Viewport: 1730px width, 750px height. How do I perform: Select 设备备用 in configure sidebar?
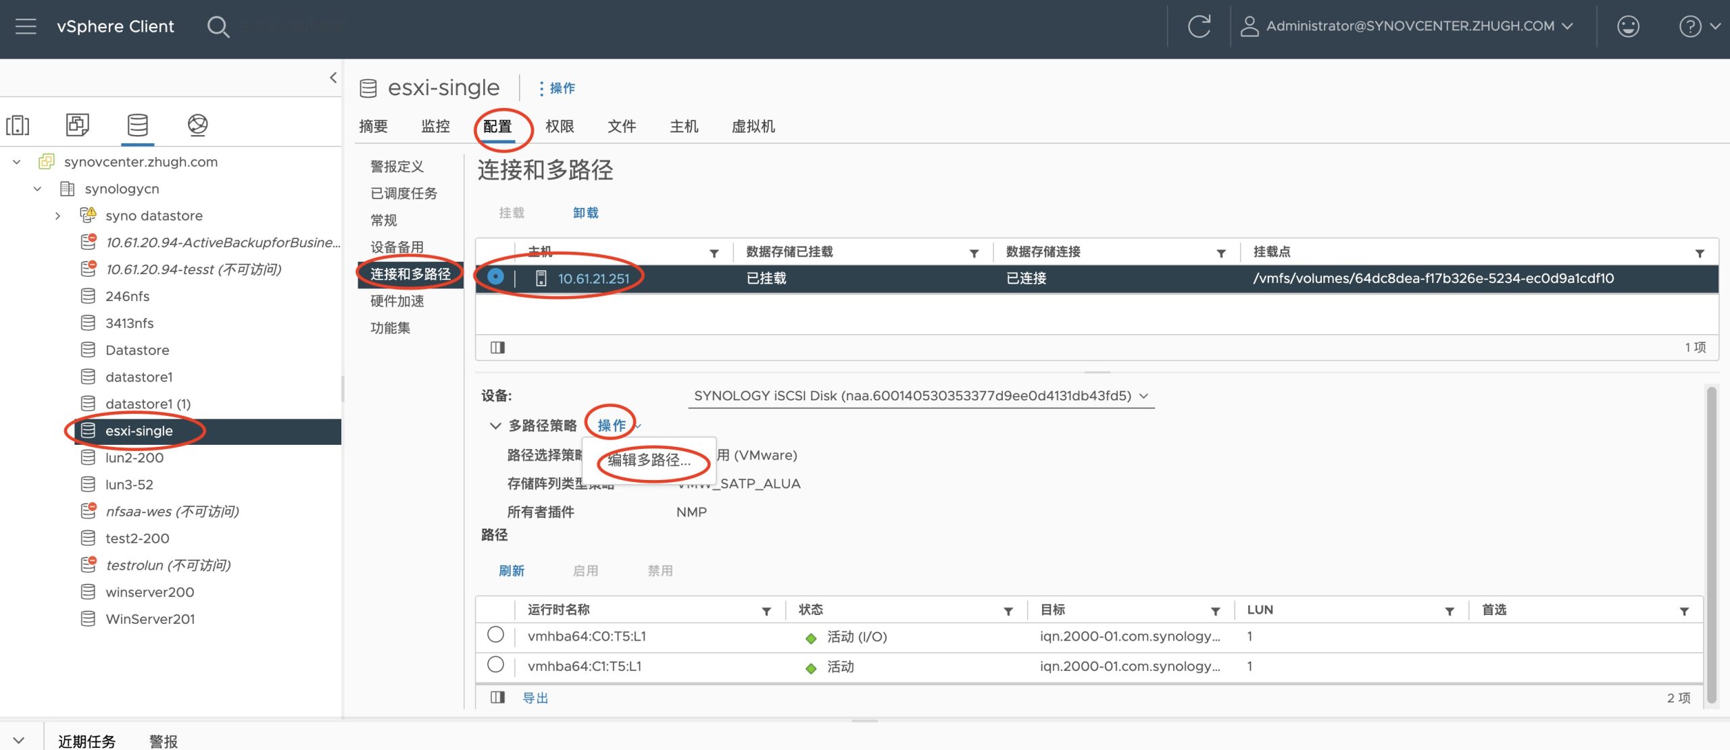coord(397,248)
